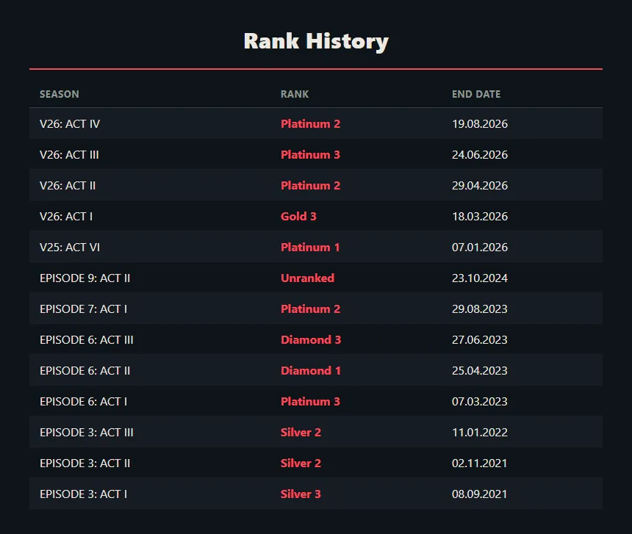Click the V26: ACT III season cell
This screenshot has width=632, height=534.
click(69, 155)
